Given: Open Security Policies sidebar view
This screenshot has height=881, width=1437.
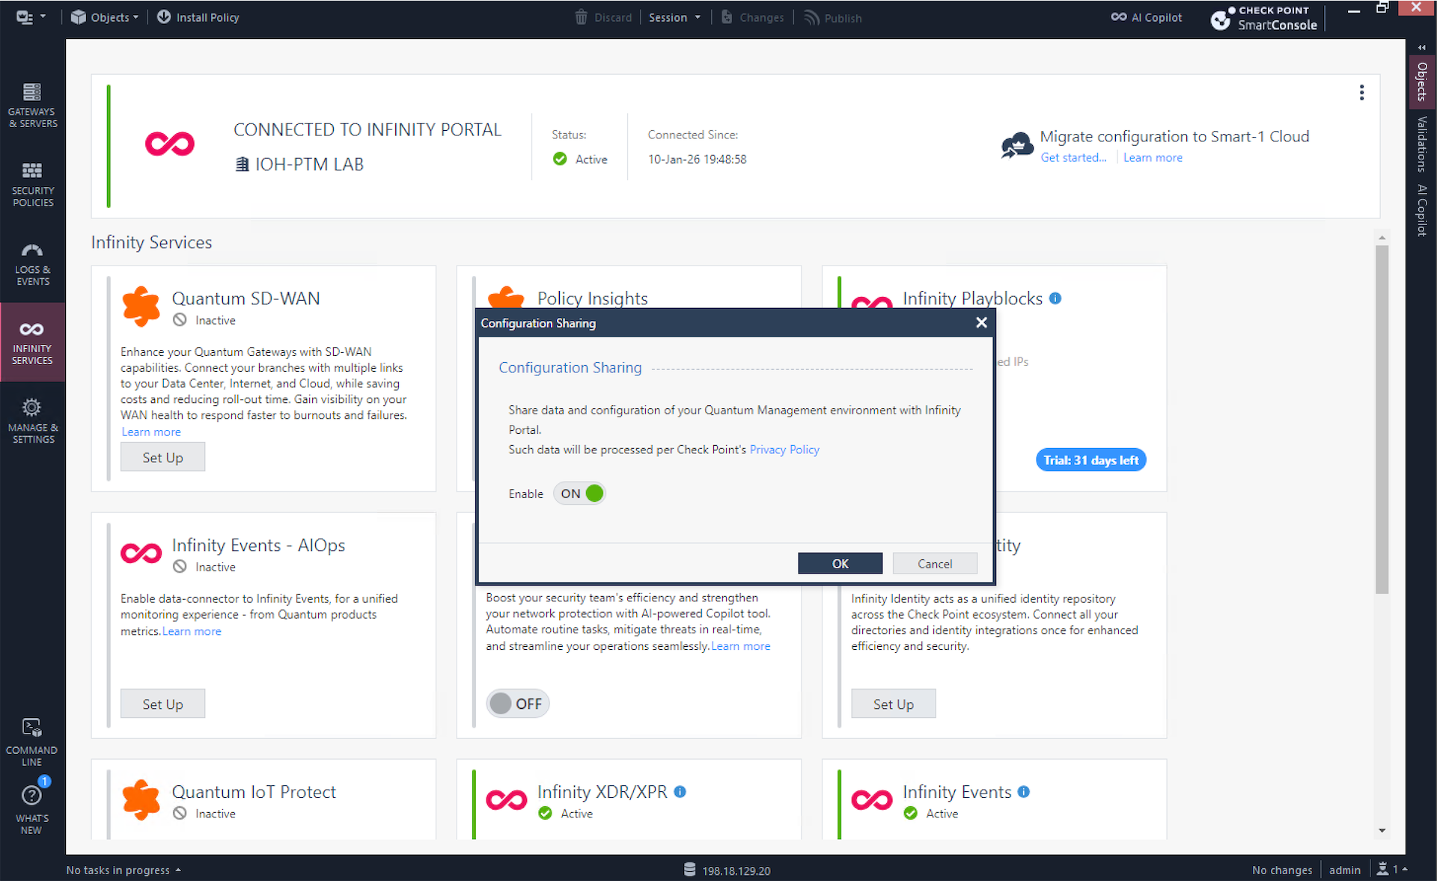Looking at the screenshot, I should (32, 184).
